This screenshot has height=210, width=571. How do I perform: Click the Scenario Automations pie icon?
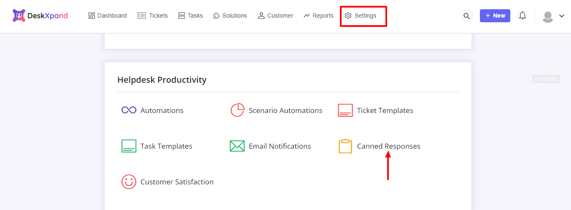click(x=237, y=110)
